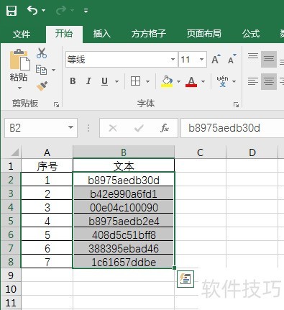Click the Cancel X in formula bar

coord(113,128)
